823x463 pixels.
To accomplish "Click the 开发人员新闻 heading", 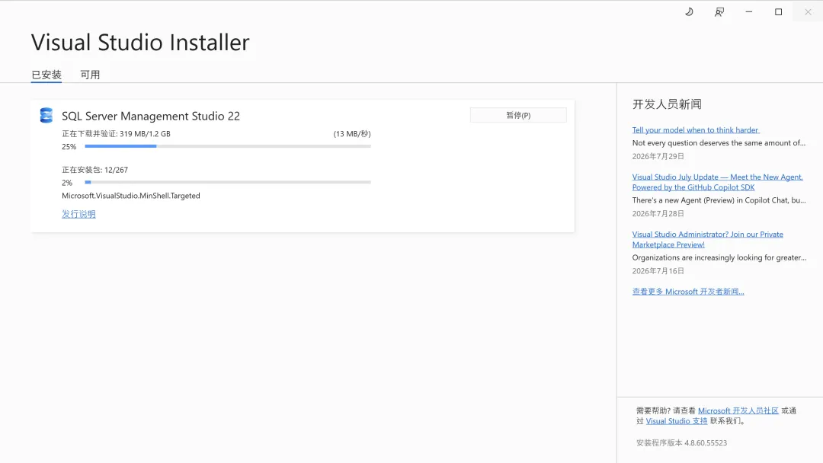I will [667, 104].
